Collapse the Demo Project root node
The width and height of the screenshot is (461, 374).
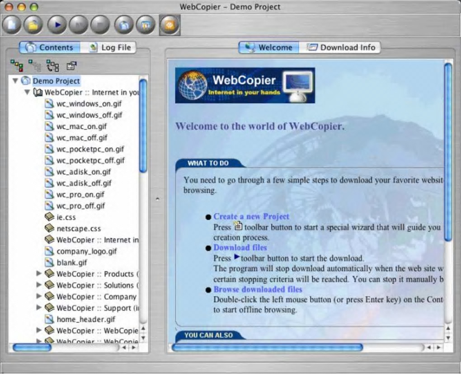click(x=15, y=80)
